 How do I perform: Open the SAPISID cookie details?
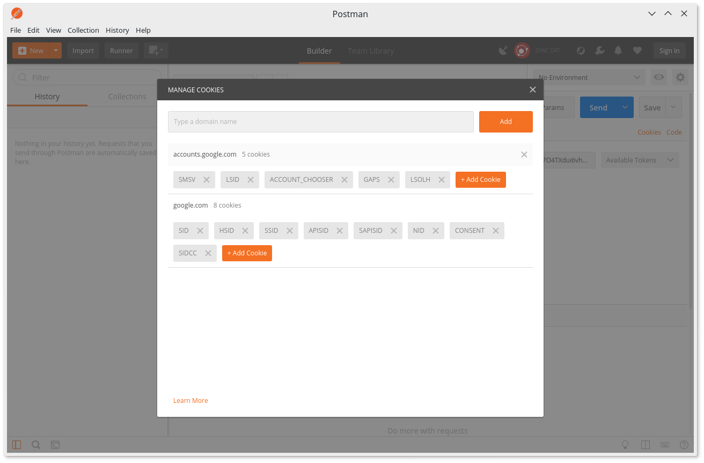click(371, 231)
